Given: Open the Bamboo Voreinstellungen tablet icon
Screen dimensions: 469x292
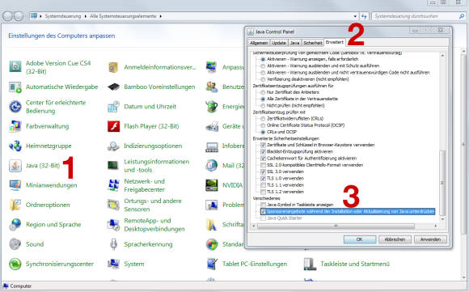Looking at the screenshot, I should (x=113, y=87).
